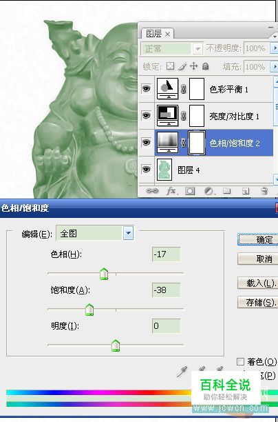Select the 色相/饱和度 2 layer name
Screen dimensions: 278x422
coord(235,143)
